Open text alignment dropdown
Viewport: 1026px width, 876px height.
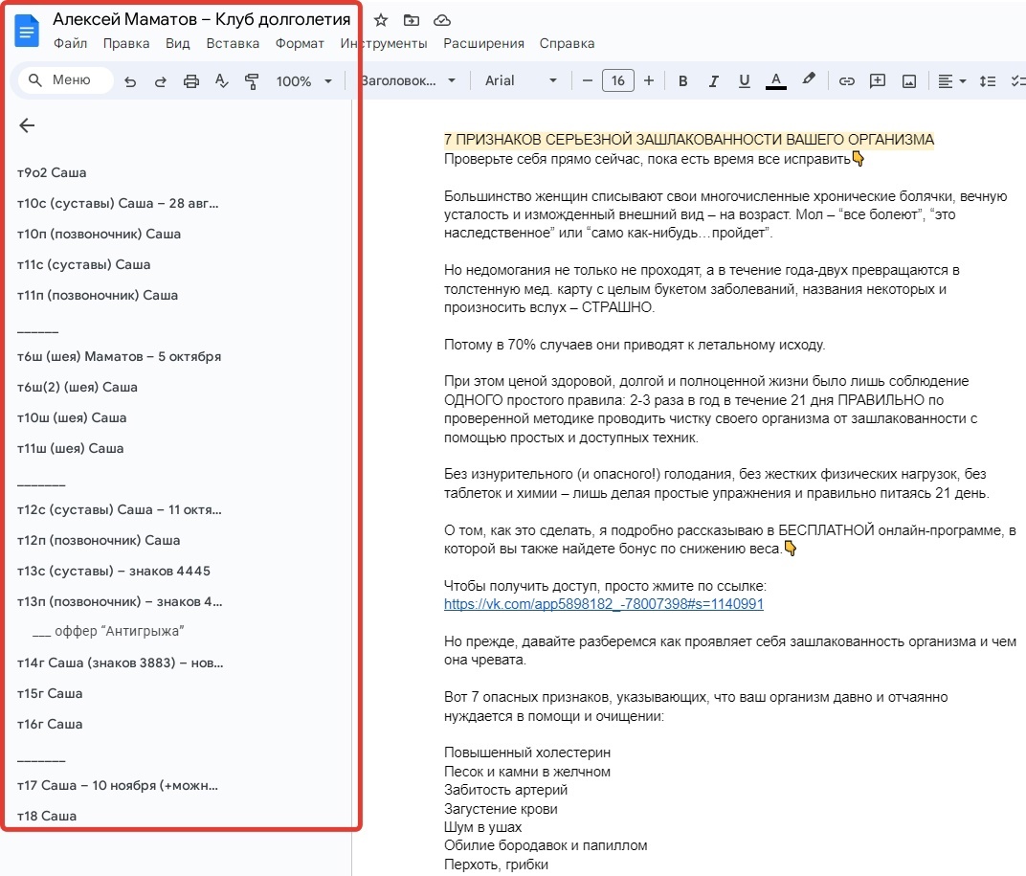click(x=951, y=81)
